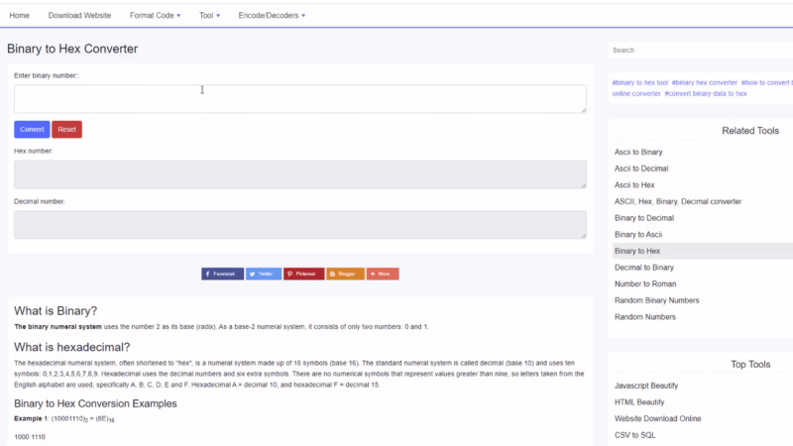Viewport: 793px width, 446px height.
Task: Expand the Format Code dropdown
Action: pos(157,16)
